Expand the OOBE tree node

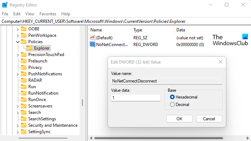pyautogui.click(x=18, y=29)
